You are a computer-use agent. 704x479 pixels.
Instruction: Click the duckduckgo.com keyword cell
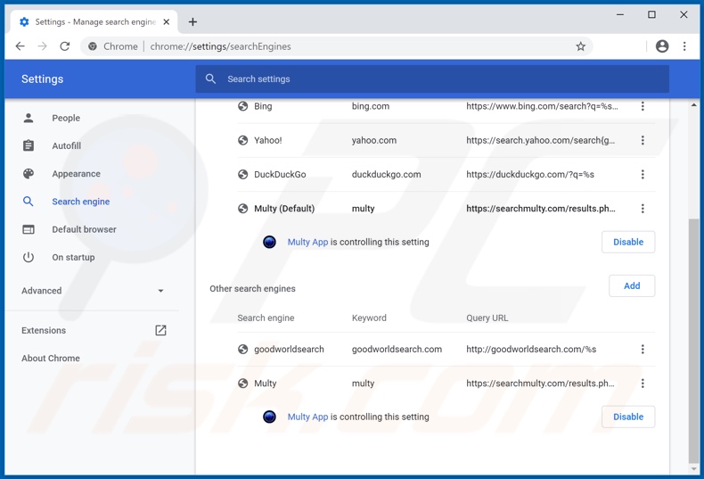coord(386,174)
